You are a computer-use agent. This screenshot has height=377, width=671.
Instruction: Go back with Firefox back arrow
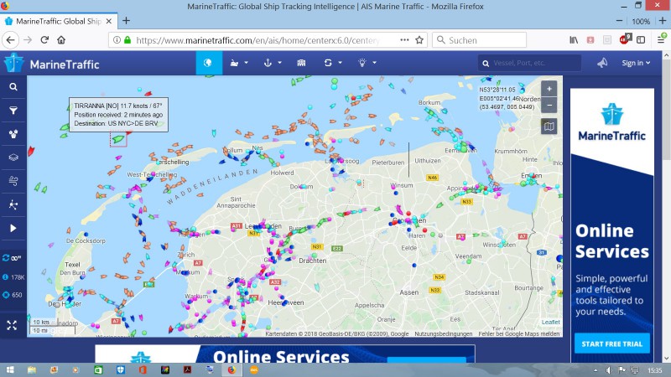[x=11, y=39]
